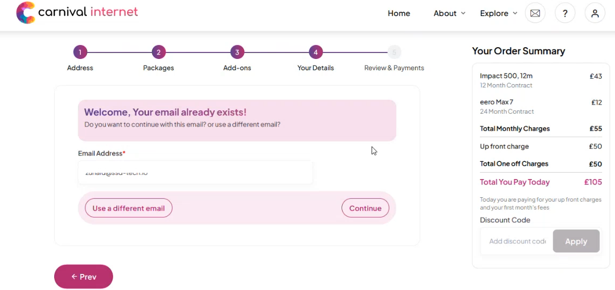Go back with the Prev button
The height and width of the screenshot is (290, 615).
84,277
